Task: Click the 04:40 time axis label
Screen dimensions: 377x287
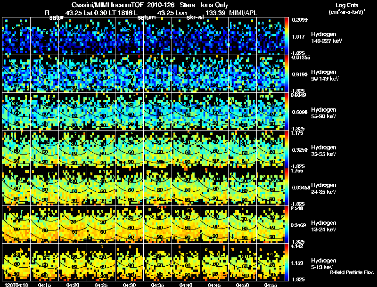Action: [x=186, y=285]
